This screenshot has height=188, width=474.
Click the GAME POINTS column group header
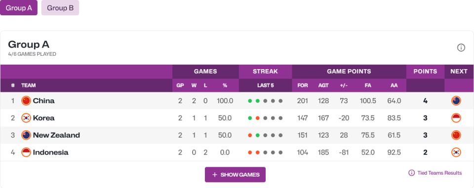pos(349,72)
